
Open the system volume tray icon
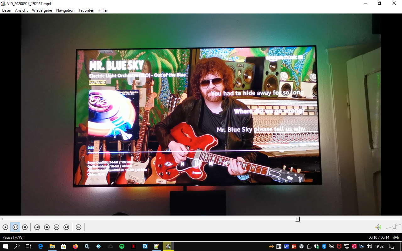[x=369, y=246]
